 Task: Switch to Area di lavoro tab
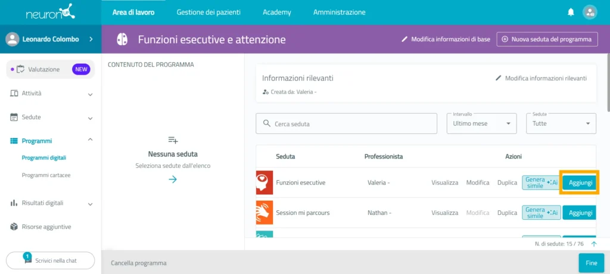[x=133, y=13]
